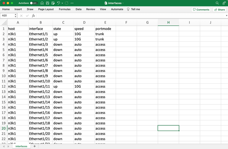Viewport: 228px width, 149px height.
Task: Click the Share button
Action: coord(220,10)
